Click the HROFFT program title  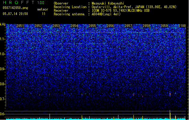pyautogui.click(x=19, y=2)
